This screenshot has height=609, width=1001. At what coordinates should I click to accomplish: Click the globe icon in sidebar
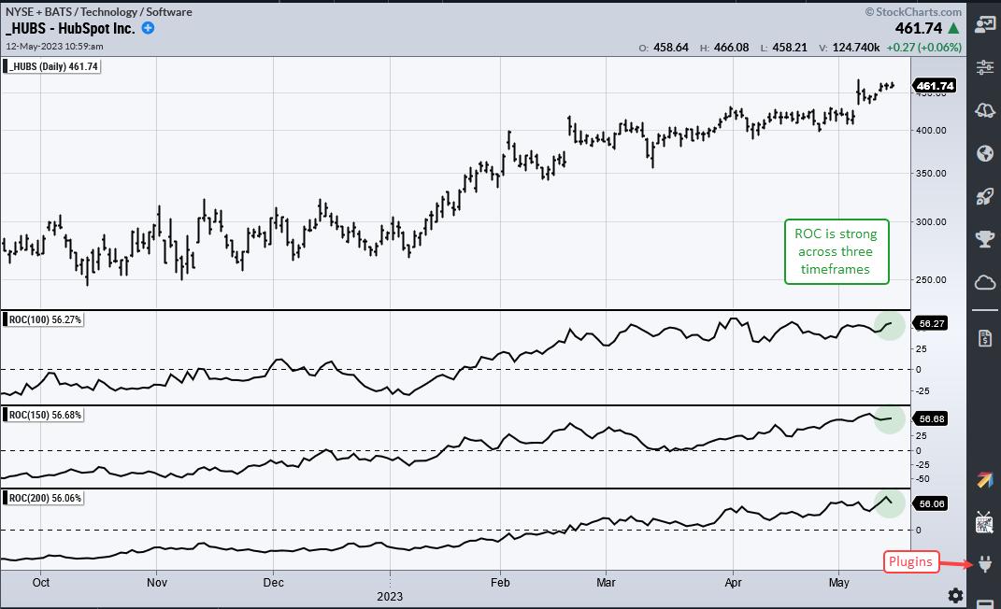[984, 153]
